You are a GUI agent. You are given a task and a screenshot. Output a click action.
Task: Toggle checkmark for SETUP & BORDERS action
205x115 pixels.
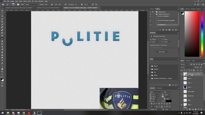150,16
